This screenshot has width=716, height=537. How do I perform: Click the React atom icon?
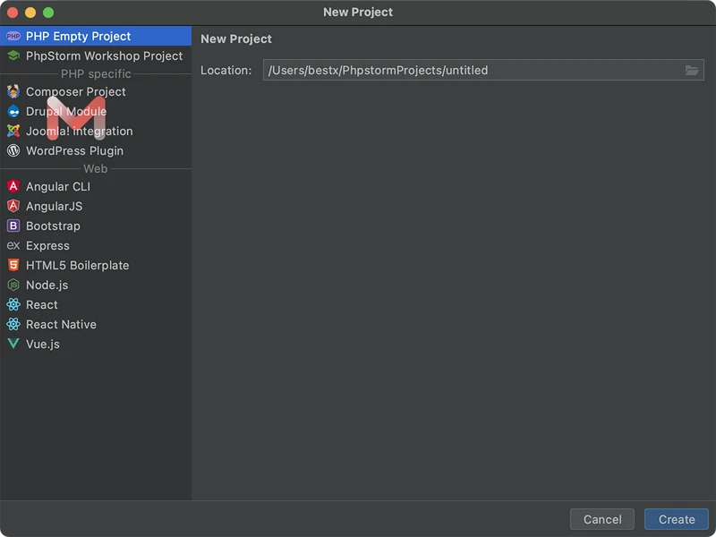click(13, 304)
